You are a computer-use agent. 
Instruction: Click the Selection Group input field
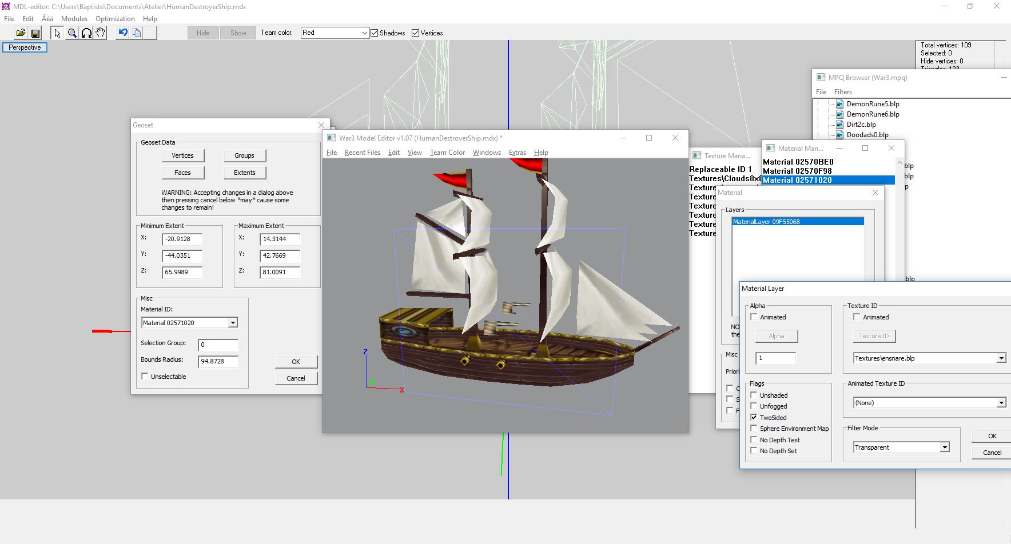[x=218, y=345]
